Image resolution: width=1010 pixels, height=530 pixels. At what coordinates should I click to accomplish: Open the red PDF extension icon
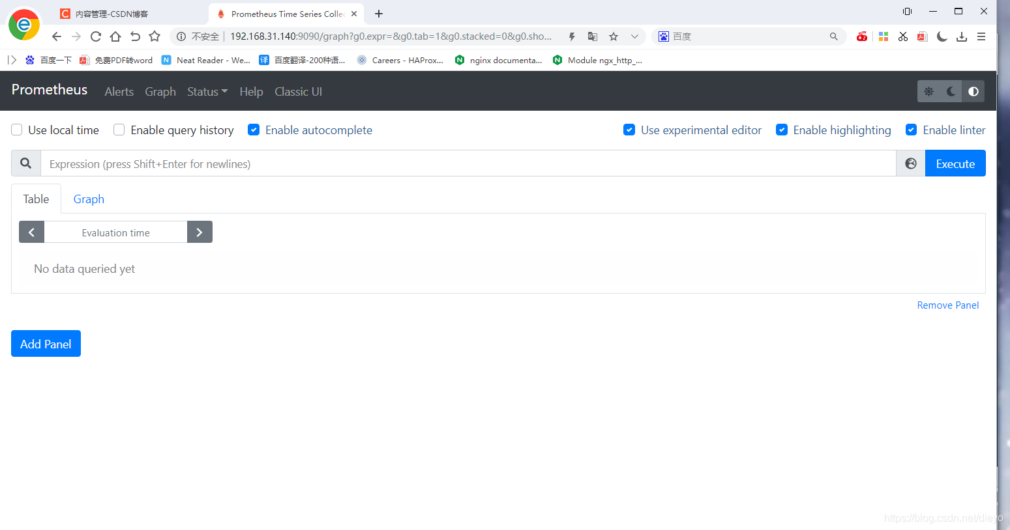click(x=923, y=36)
